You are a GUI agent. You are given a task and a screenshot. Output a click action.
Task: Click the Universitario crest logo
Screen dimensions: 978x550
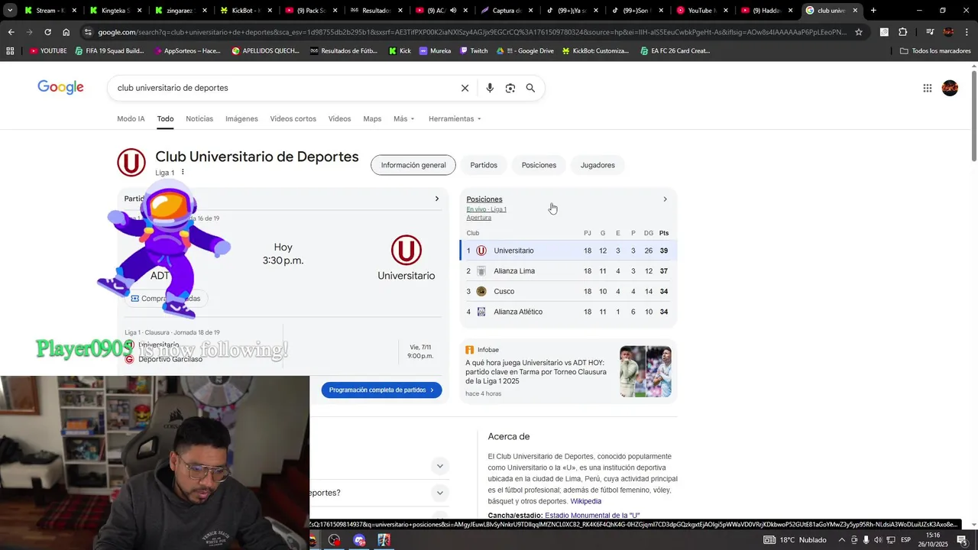click(x=131, y=163)
